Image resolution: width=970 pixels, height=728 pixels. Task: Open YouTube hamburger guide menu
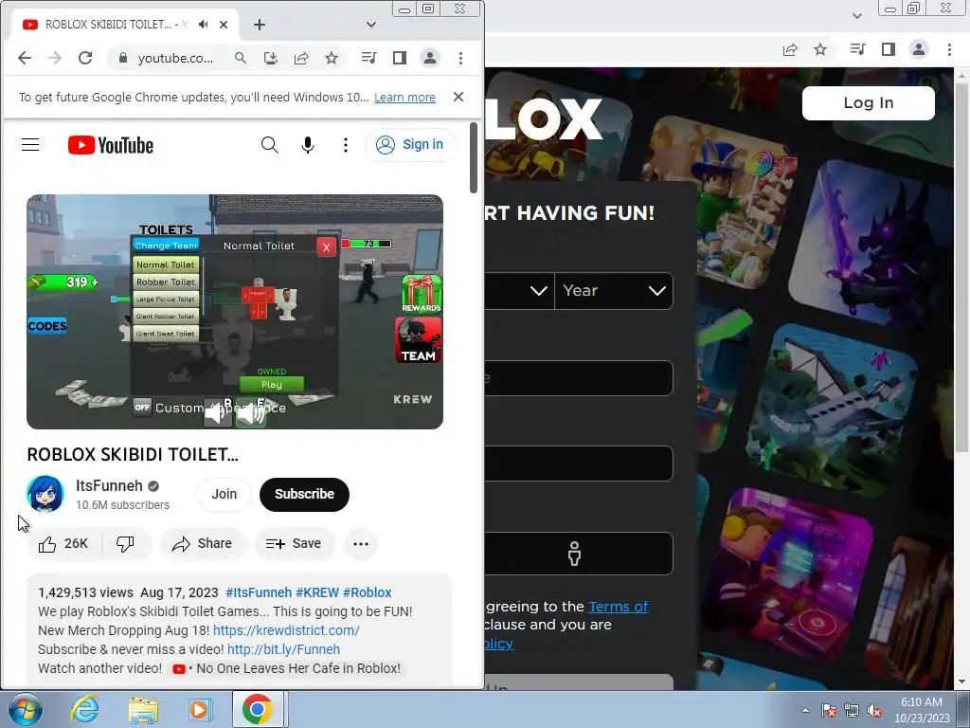pyautogui.click(x=30, y=145)
